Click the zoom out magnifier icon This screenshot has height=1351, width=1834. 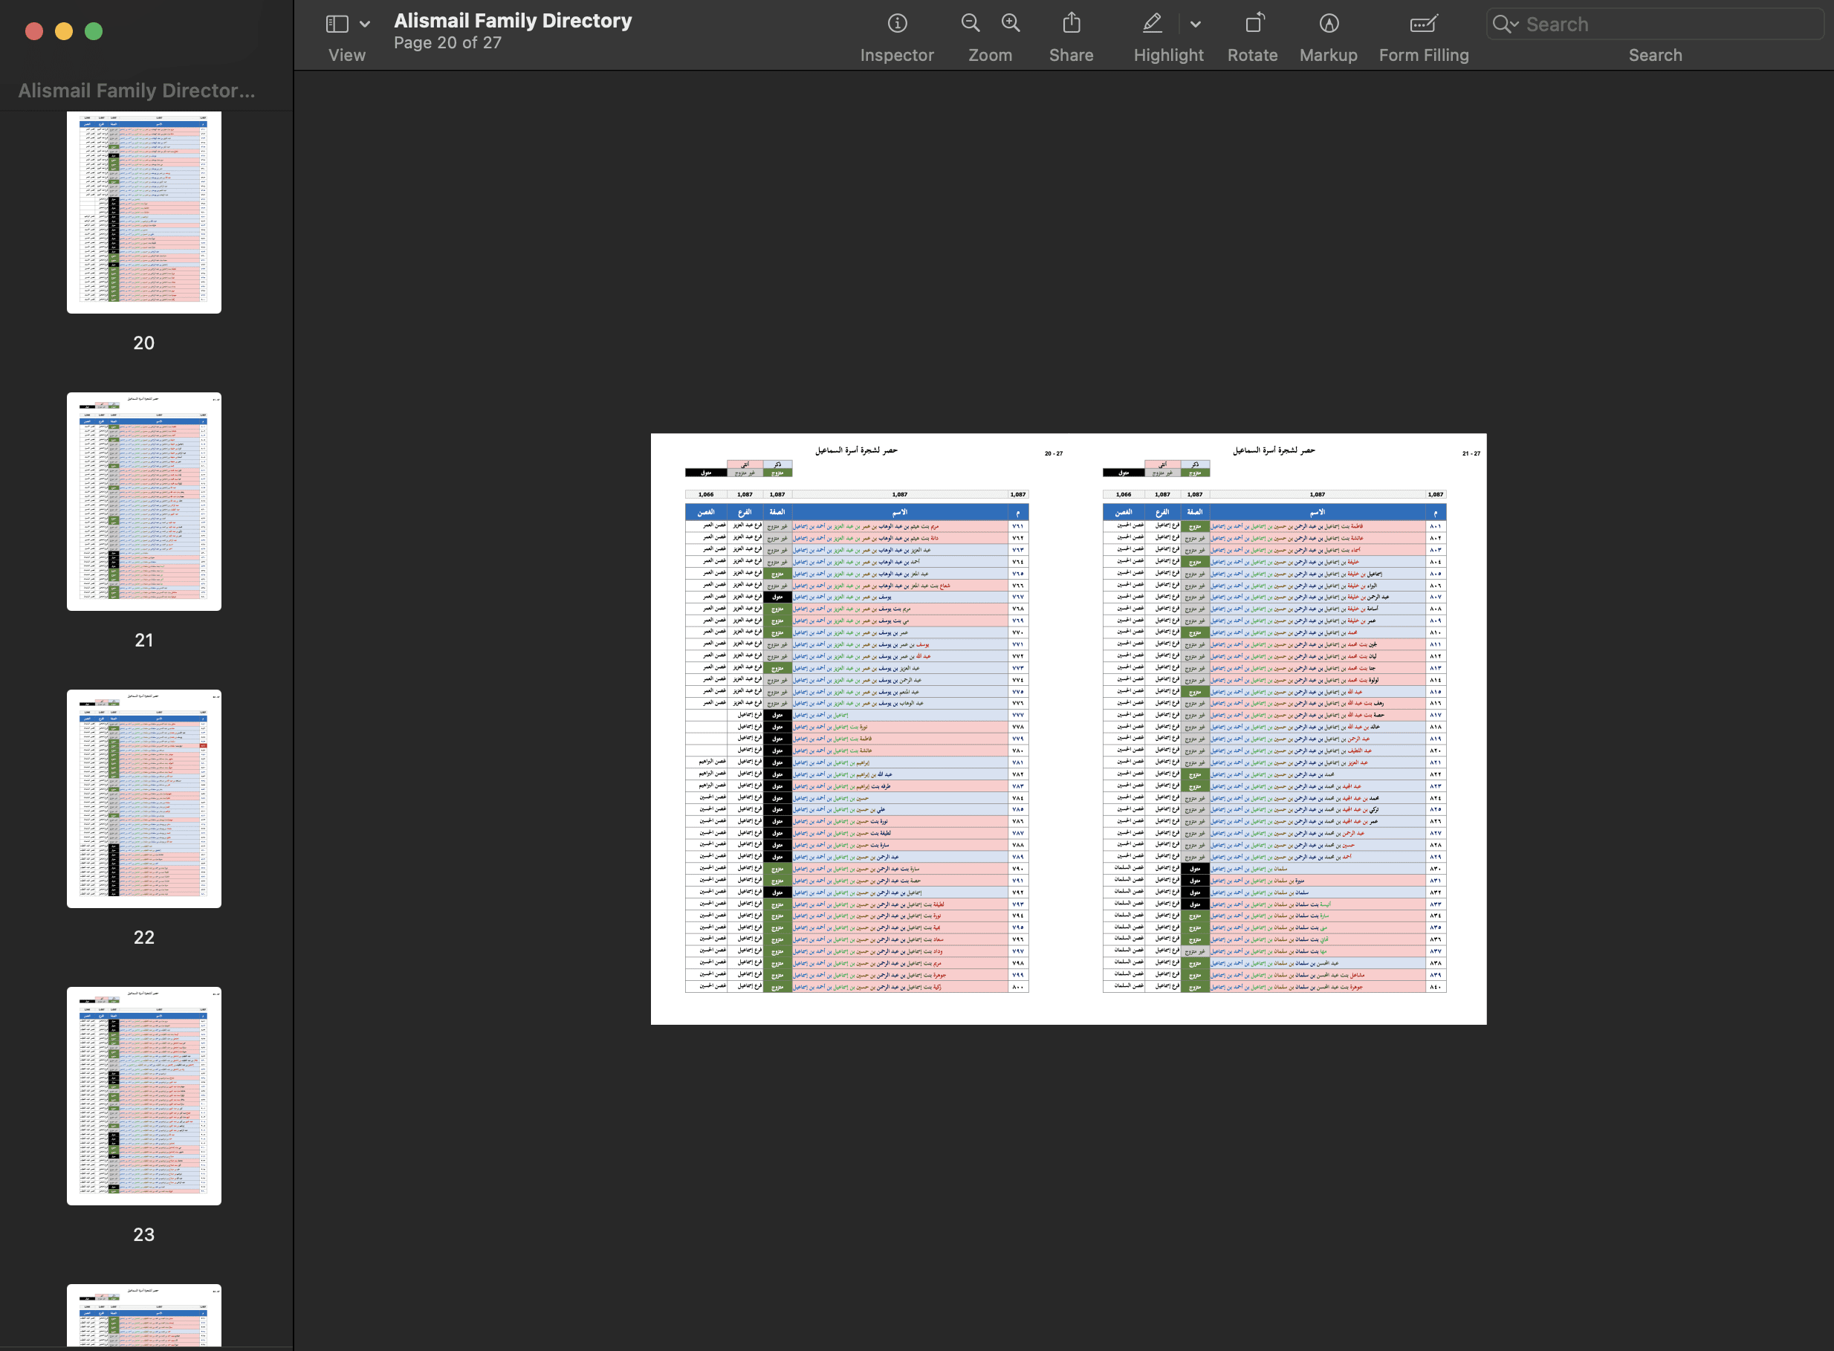click(x=970, y=24)
